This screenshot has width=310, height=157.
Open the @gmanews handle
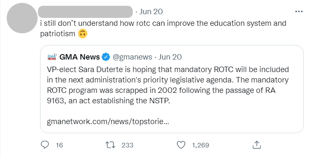coord(132,57)
